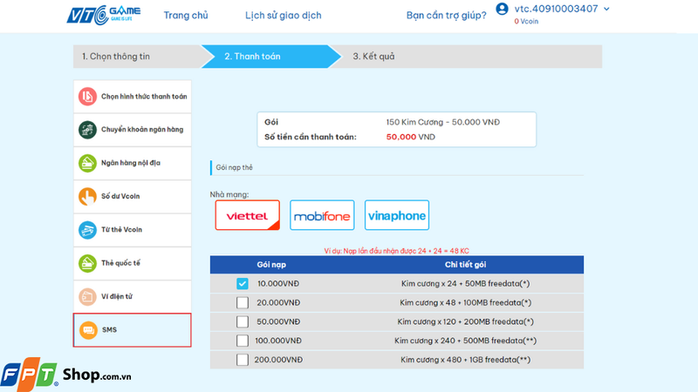Click 'Kim cương x 480 + 1GB freedata(**)'
The image size is (698, 392).
[465, 360]
